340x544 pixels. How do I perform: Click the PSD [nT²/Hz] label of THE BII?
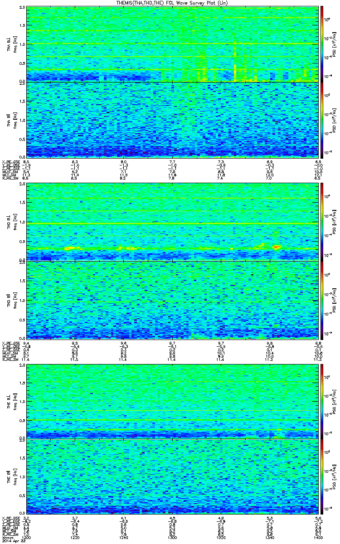pyautogui.click(x=335, y=476)
